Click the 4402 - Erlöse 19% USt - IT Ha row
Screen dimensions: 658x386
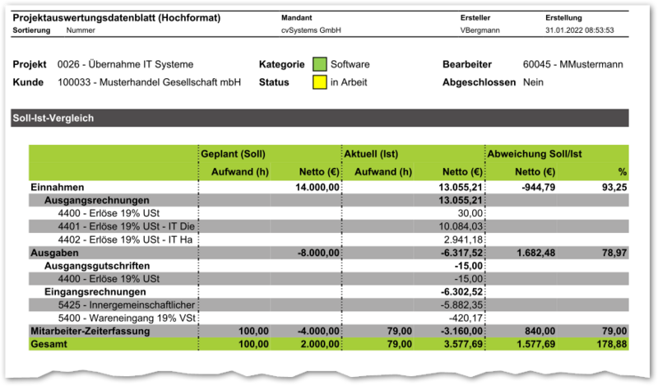tap(328, 240)
